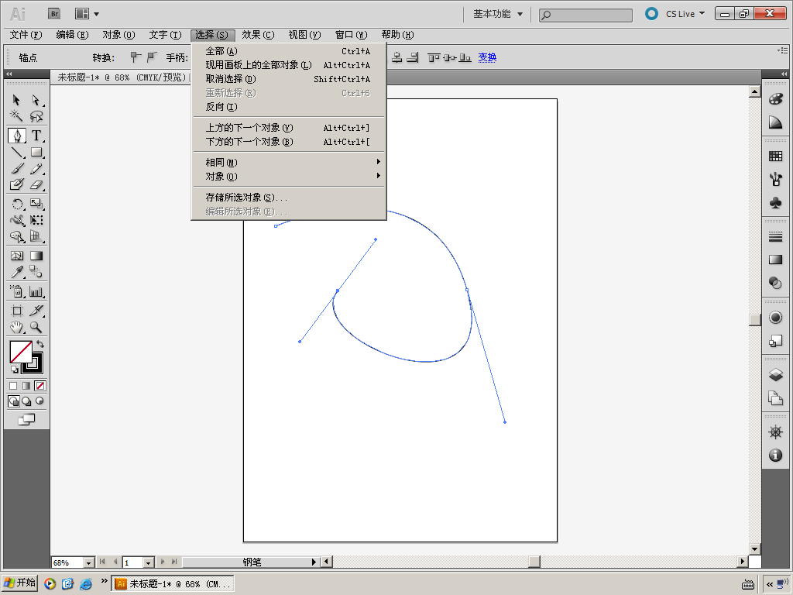Image resolution: width=793 pixels, height=595 pixels.
Task: Select the Direct Selection tool
Action: click(x=36, y=100)
